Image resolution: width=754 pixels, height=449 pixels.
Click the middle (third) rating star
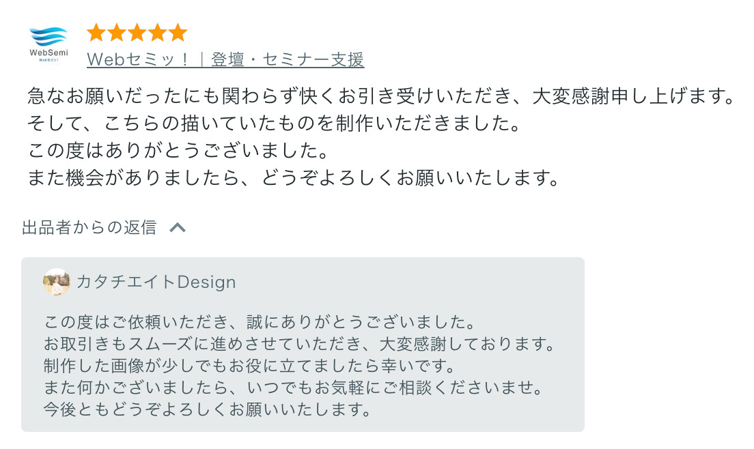pos(137,32)
